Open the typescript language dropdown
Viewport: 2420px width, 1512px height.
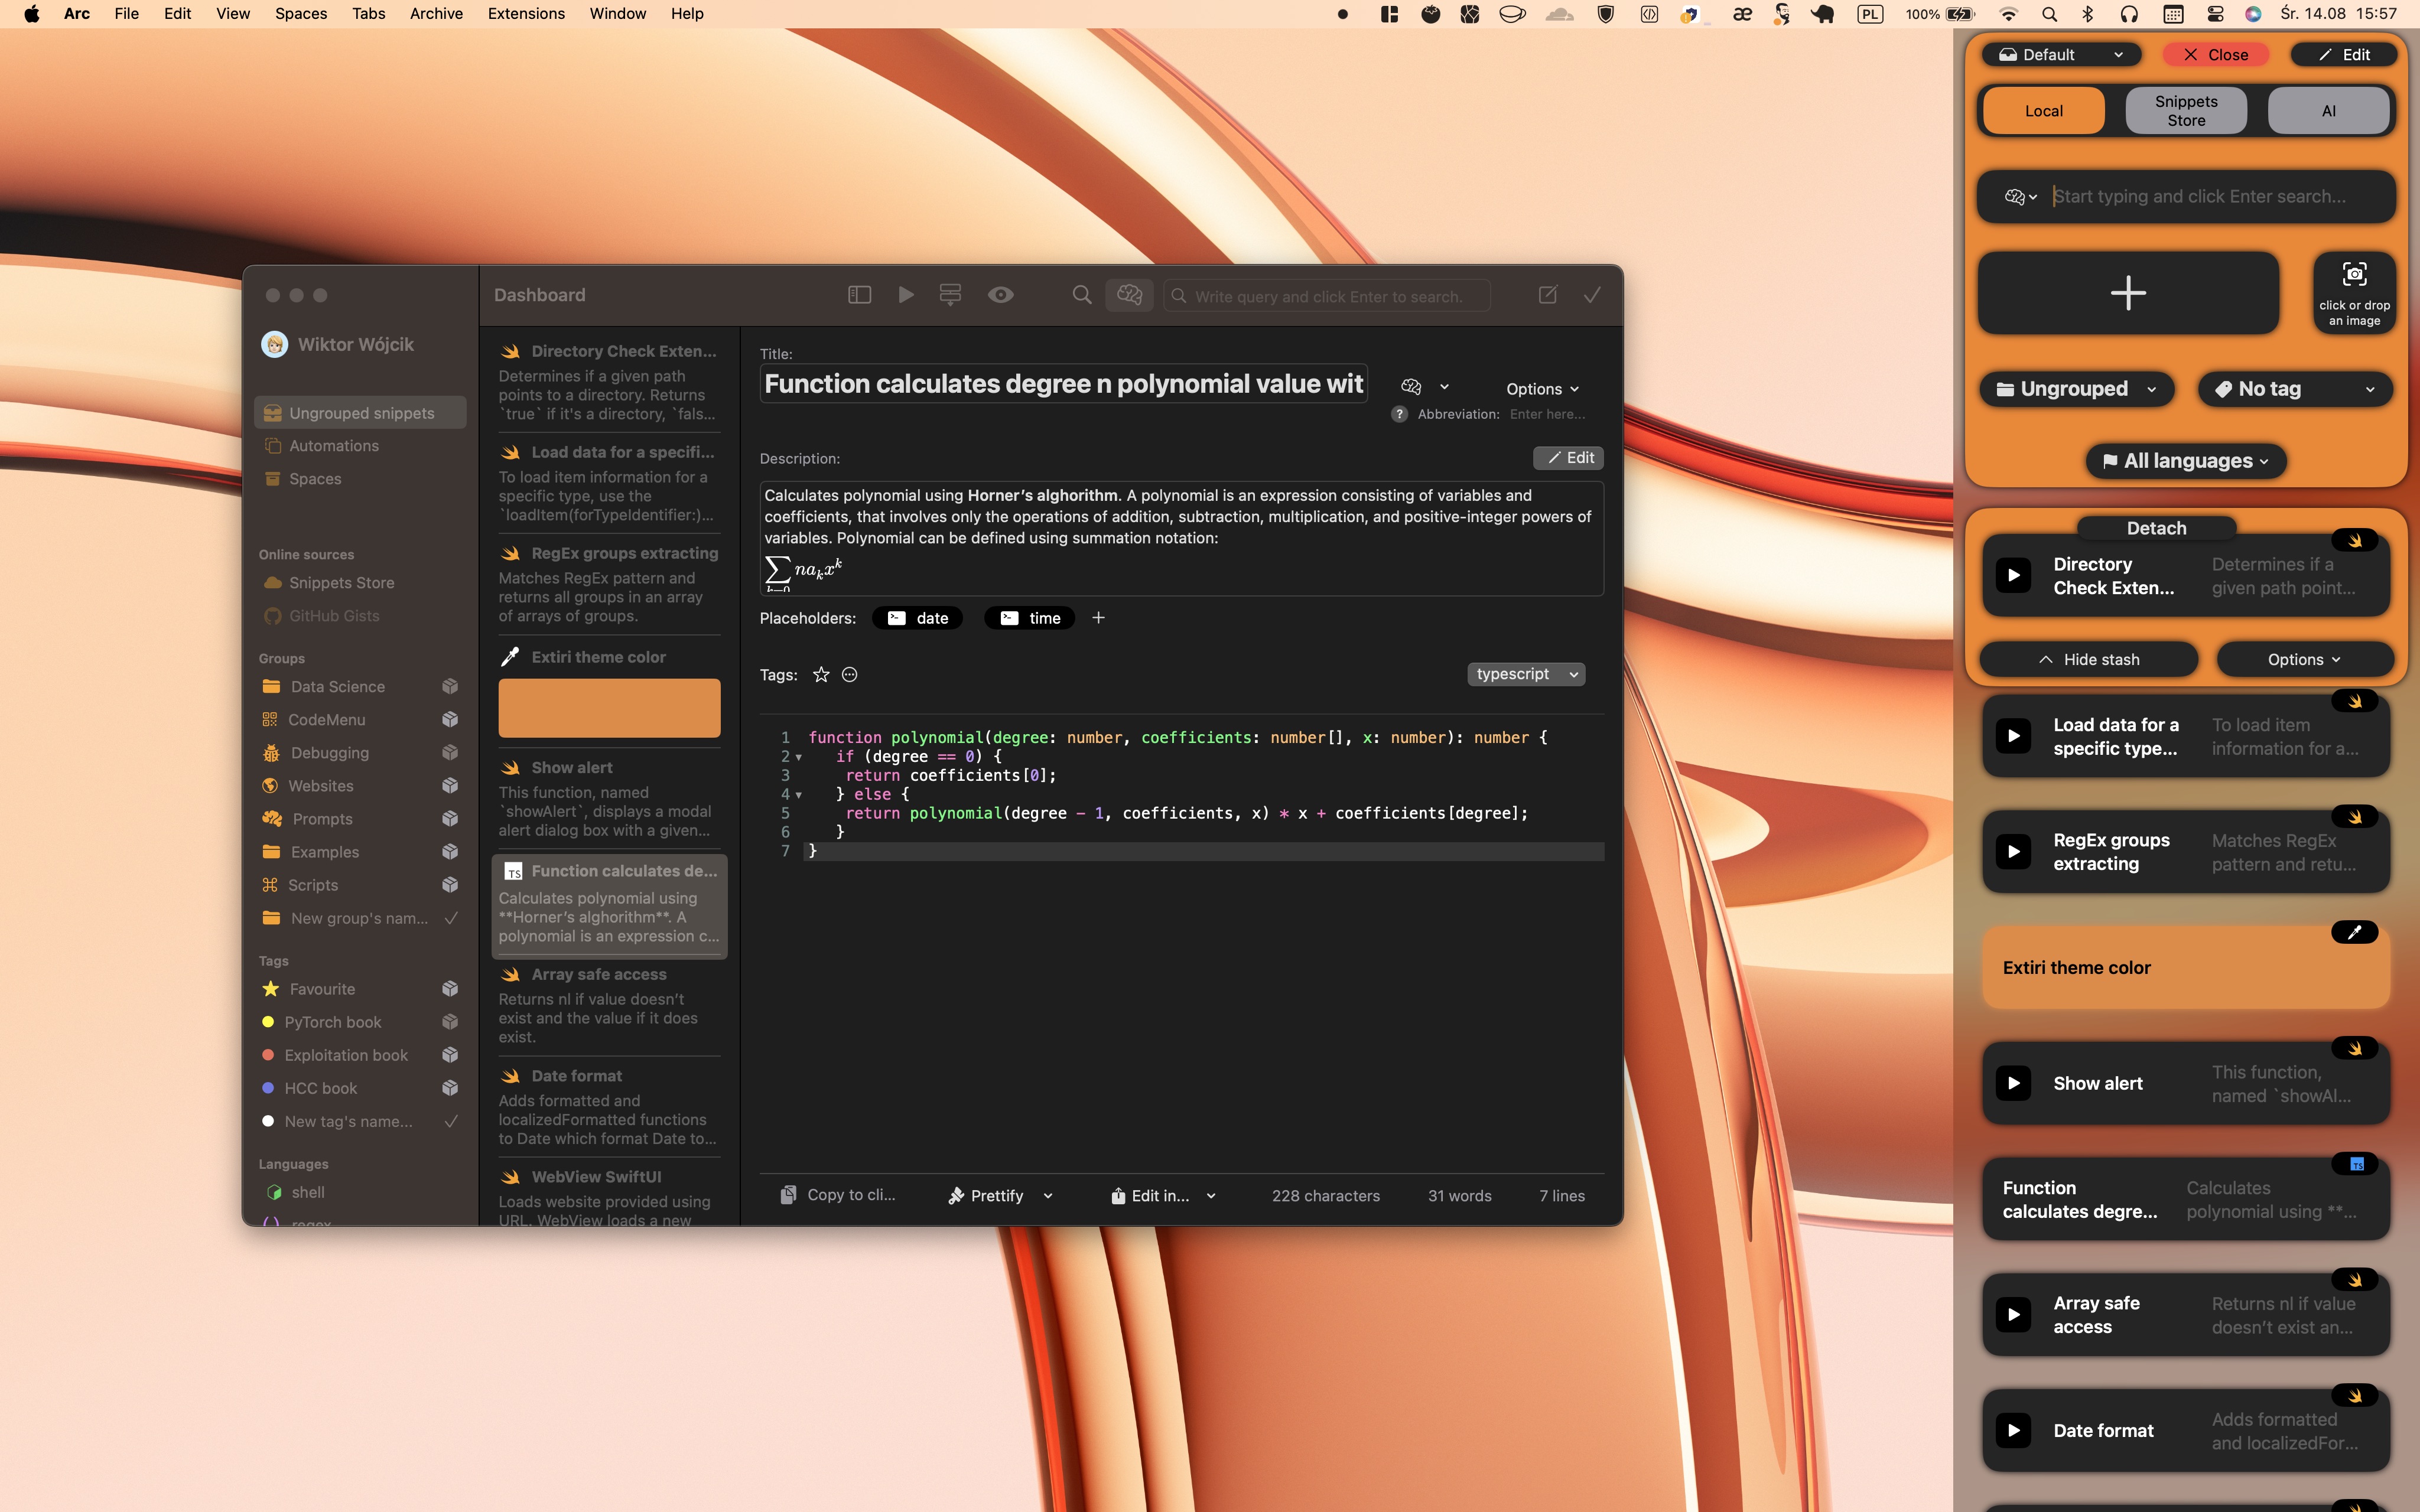click(x=1526, y=675)
